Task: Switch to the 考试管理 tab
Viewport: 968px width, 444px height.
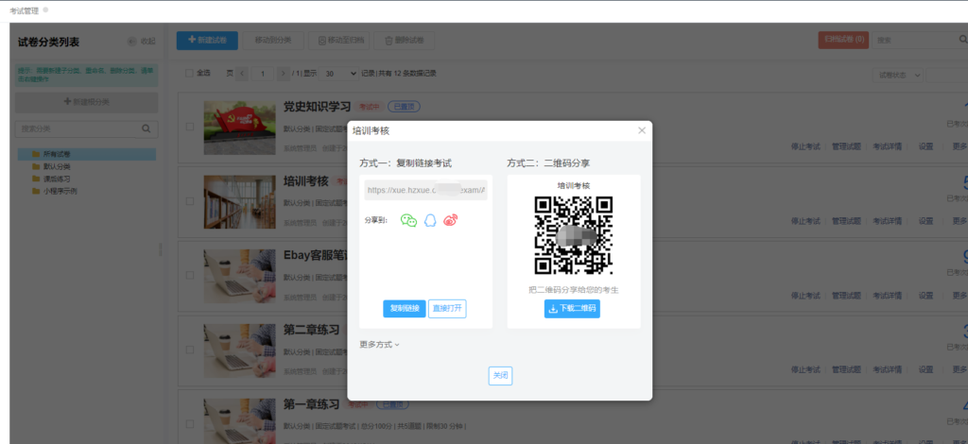Action: 24,10
